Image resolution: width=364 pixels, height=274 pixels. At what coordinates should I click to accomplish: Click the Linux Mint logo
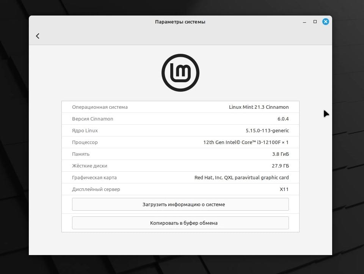[180, 73]
